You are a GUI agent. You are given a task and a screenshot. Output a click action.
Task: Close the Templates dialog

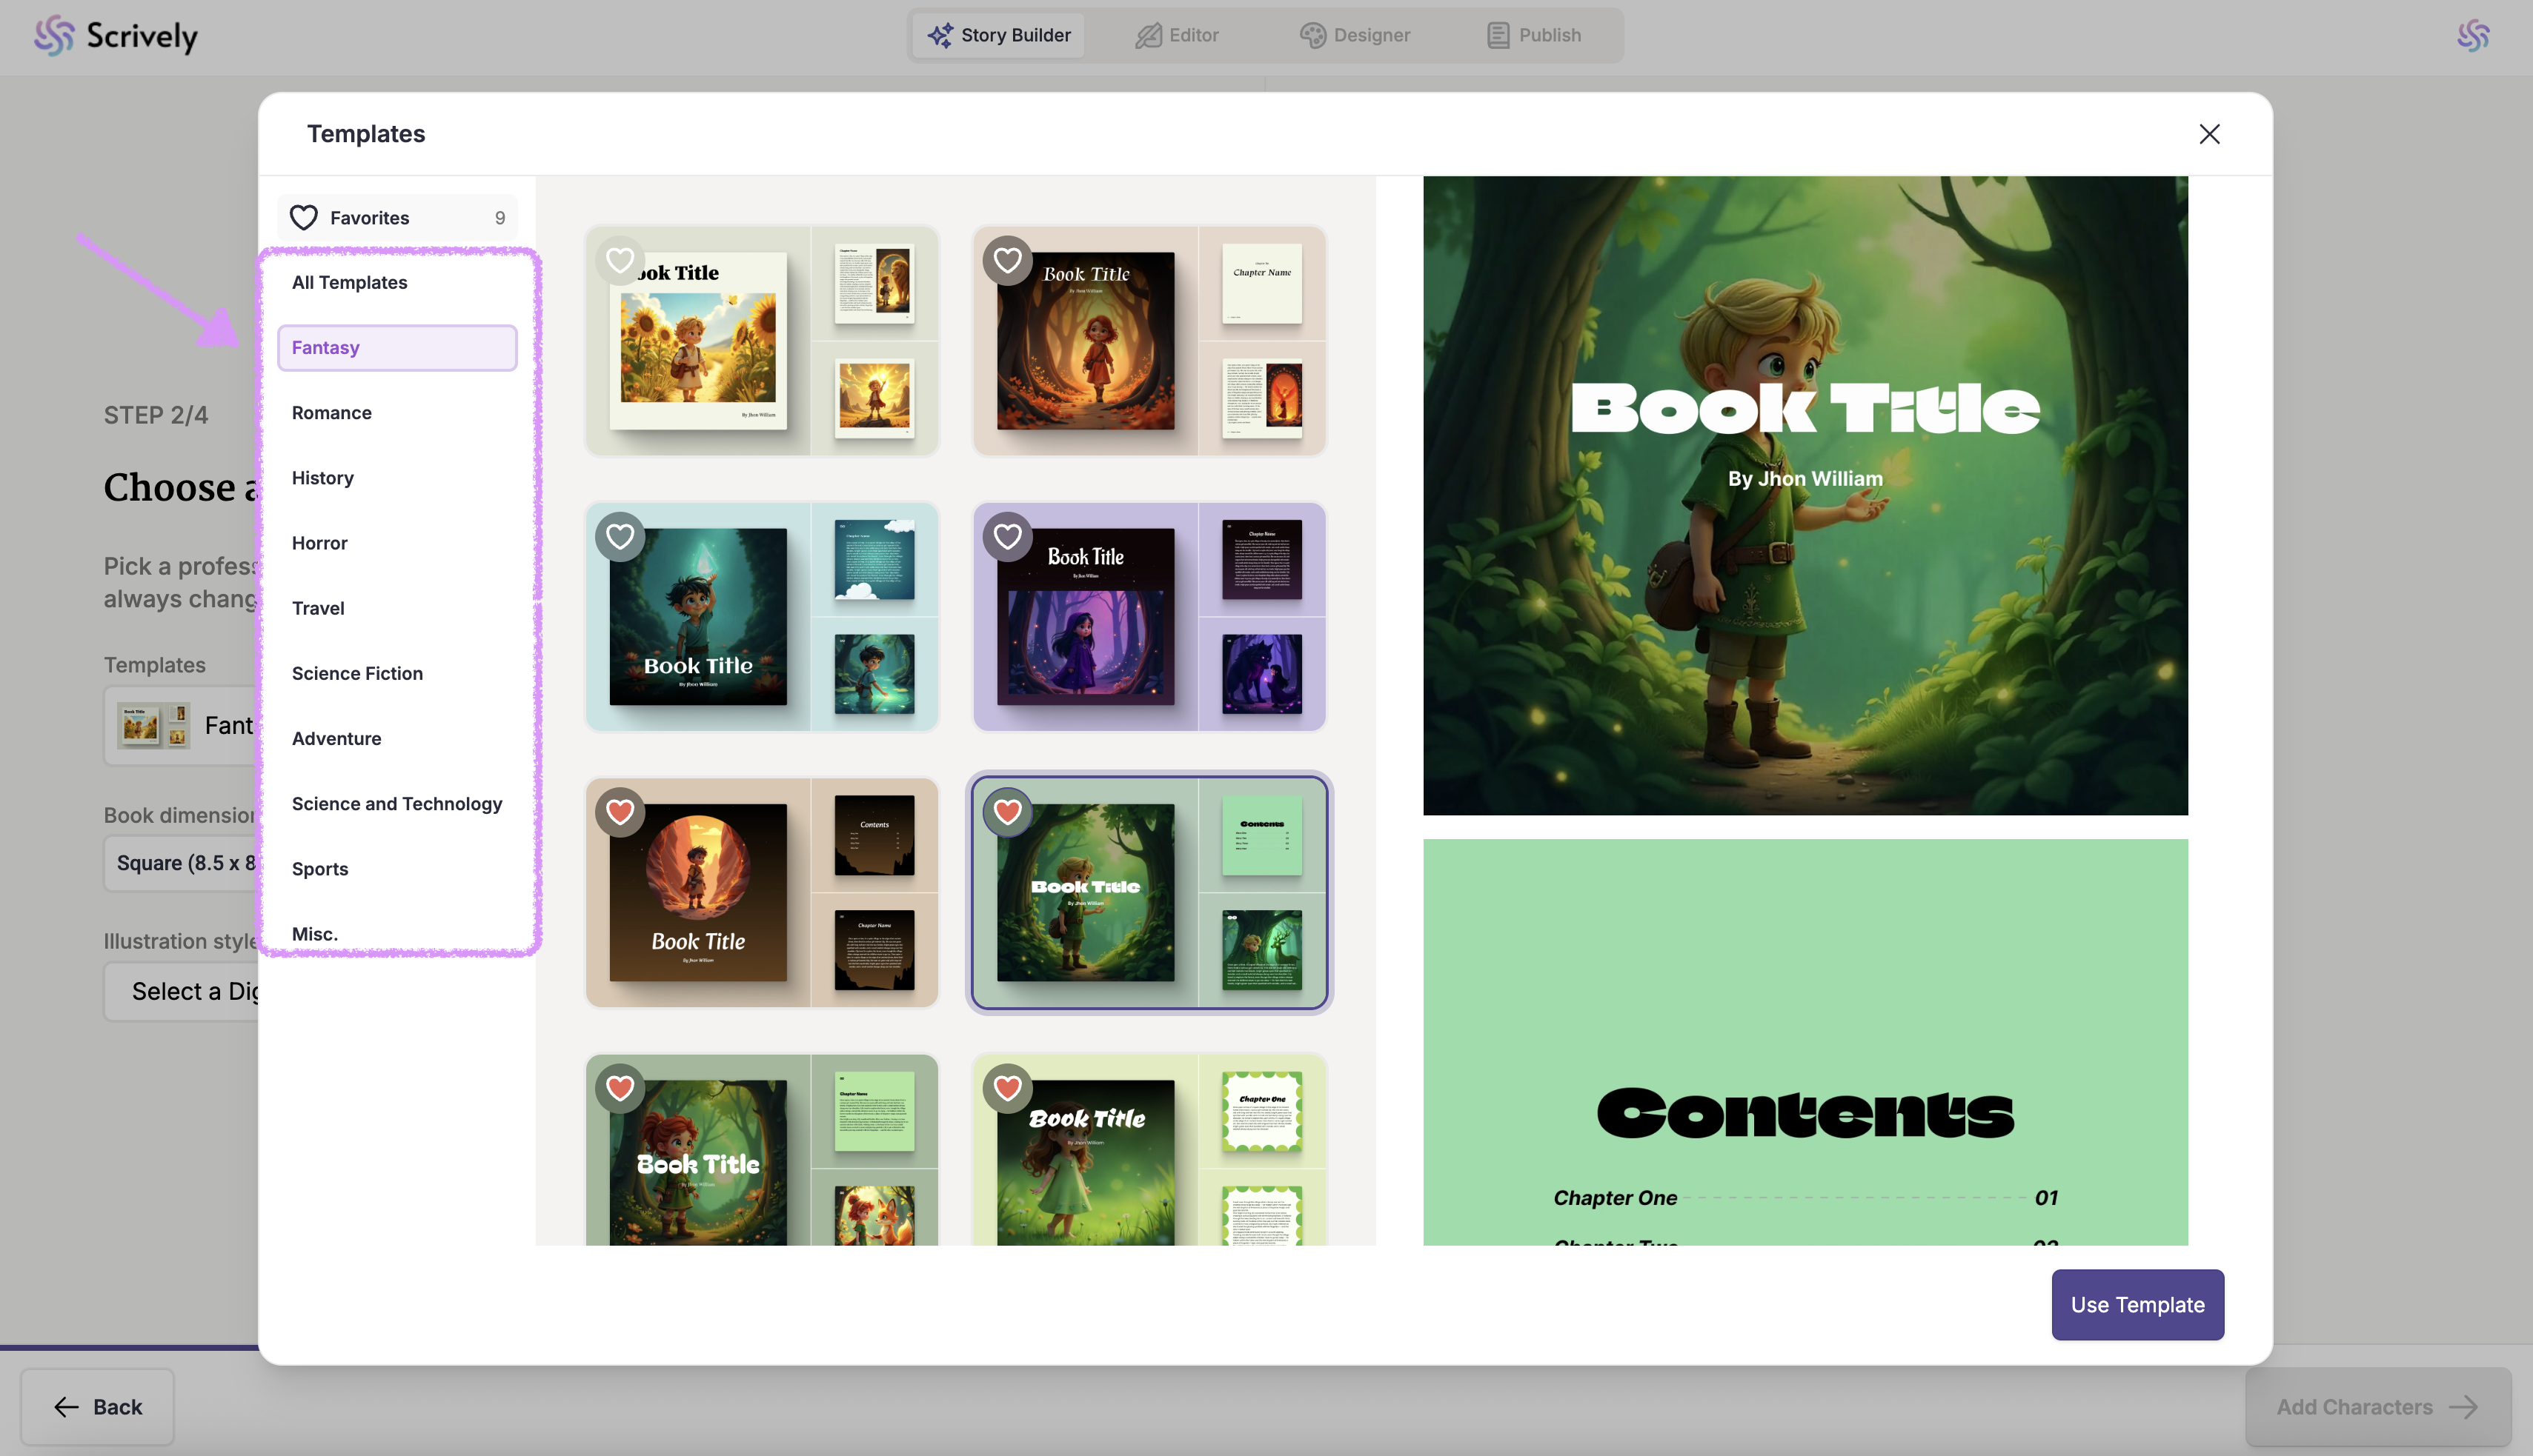coord(2209,134)
